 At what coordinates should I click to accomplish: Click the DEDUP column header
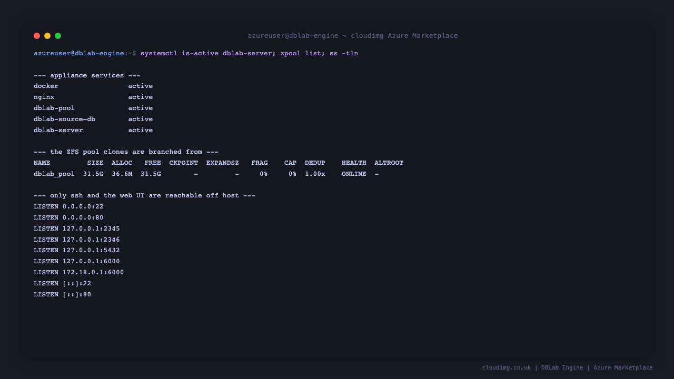pyautogui.click(x=315, y=163)
